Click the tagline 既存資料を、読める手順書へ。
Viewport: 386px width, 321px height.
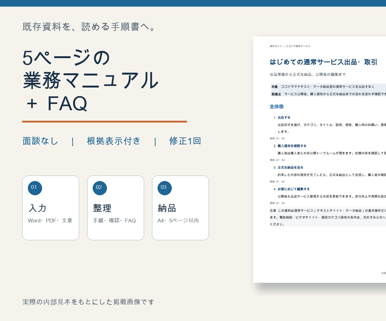pos(89,27)
